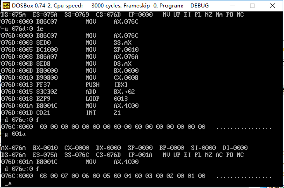Viewport: 284px width, 188px height.
Task: Click the DOSBox title bar text
Action: (110, 6)
